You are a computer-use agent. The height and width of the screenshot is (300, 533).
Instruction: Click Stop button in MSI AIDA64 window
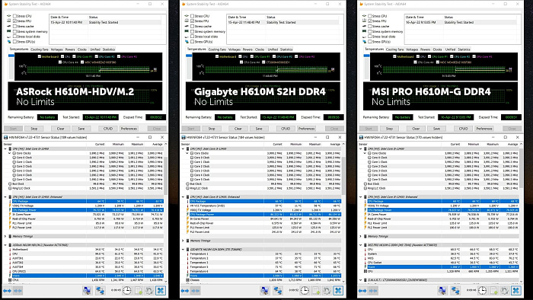[x=389, y=129]
